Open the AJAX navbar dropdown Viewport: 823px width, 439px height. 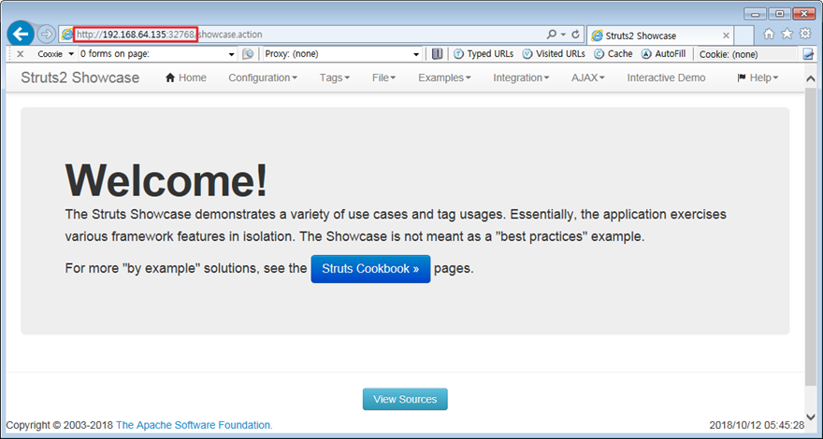point(588,78)
